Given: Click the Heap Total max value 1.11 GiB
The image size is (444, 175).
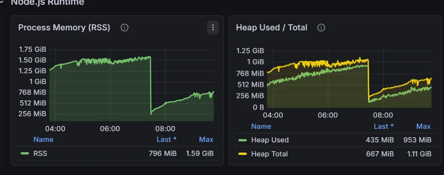Looking at the screenshot, I should tap(419, 154).
